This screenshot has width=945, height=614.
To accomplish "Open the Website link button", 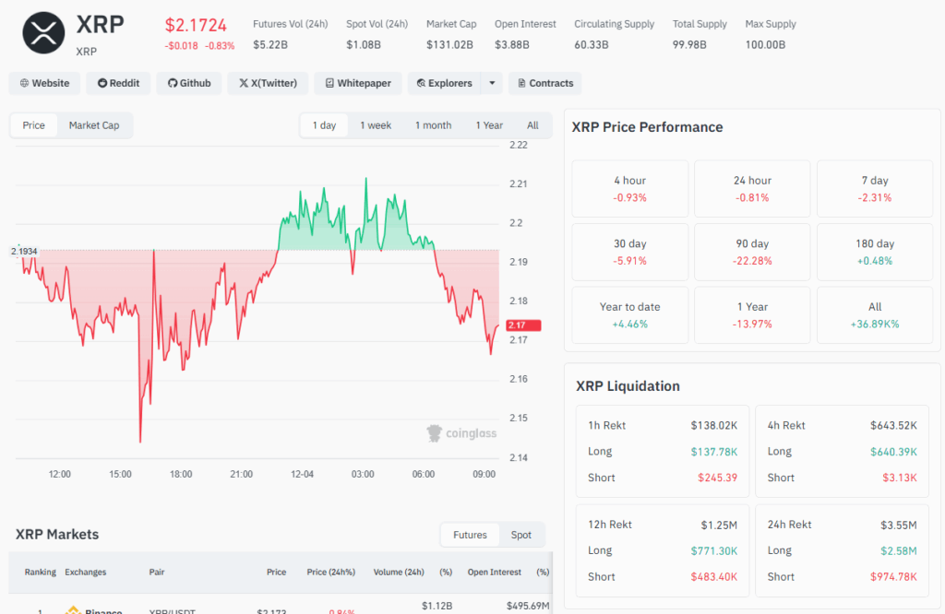I will (44, 83).
